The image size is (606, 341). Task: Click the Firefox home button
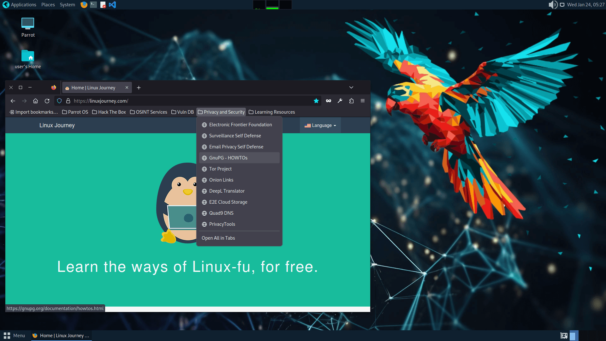36,101
